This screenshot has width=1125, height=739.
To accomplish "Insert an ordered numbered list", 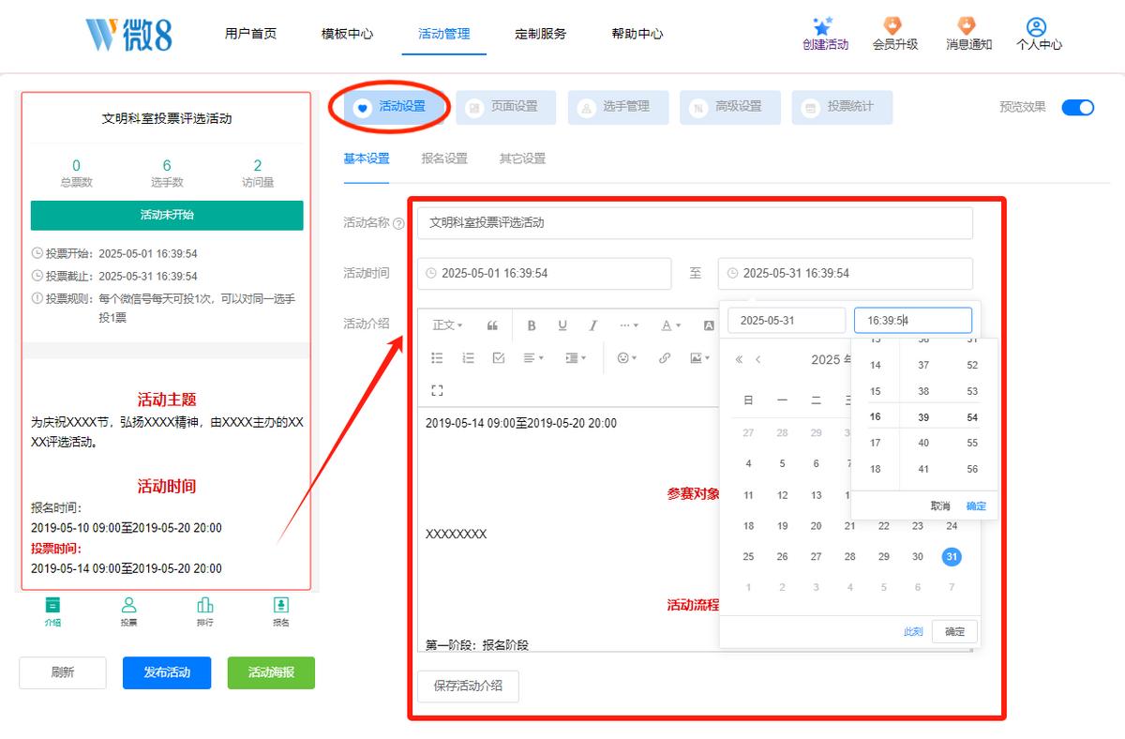I will pos(468,357).
